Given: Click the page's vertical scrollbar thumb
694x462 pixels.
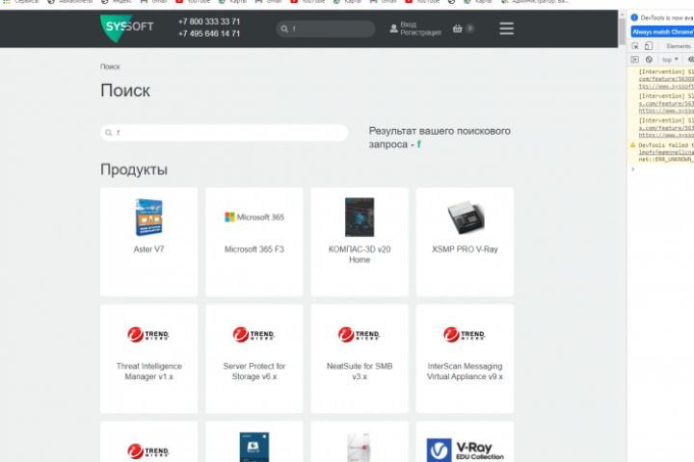Looking at the screenshot, I should tap(623, 32).
